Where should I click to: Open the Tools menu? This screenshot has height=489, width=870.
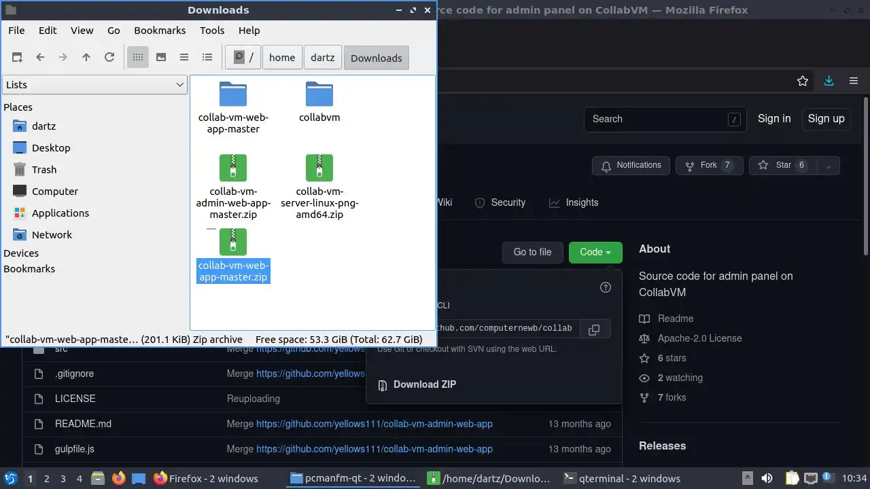pyautogui.click(x=212, y=31)
